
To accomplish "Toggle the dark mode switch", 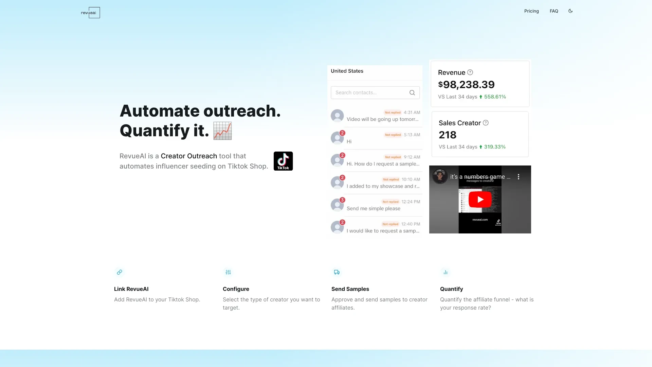I will pyautogui.click(x=570, y=11).
